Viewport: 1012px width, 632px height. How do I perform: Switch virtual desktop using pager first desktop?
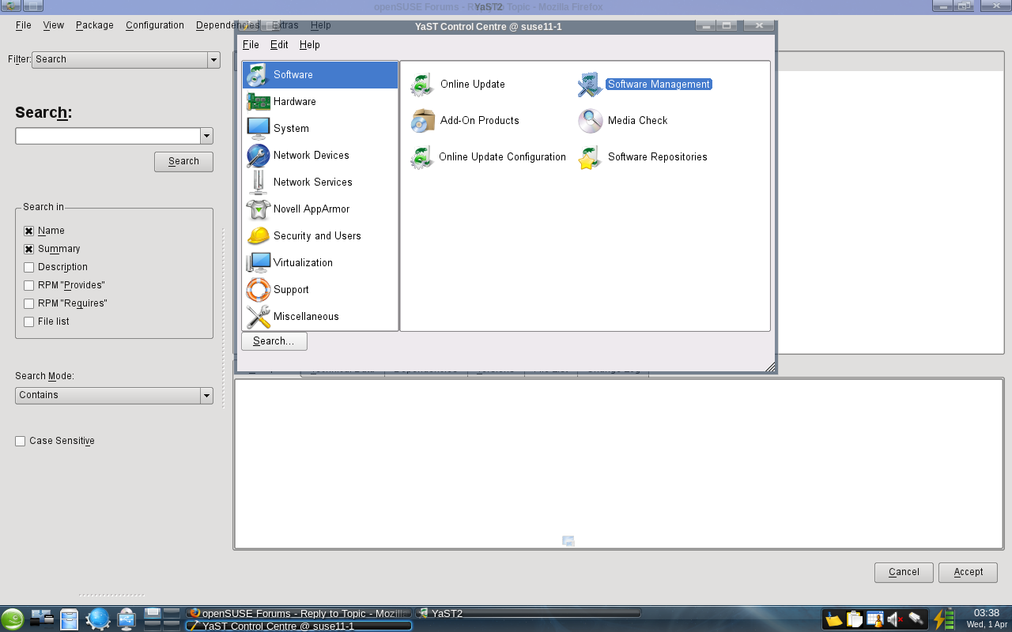click(x=153, y=613)
